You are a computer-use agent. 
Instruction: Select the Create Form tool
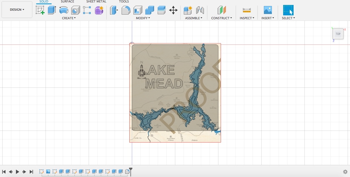click(x=99, y=10)
